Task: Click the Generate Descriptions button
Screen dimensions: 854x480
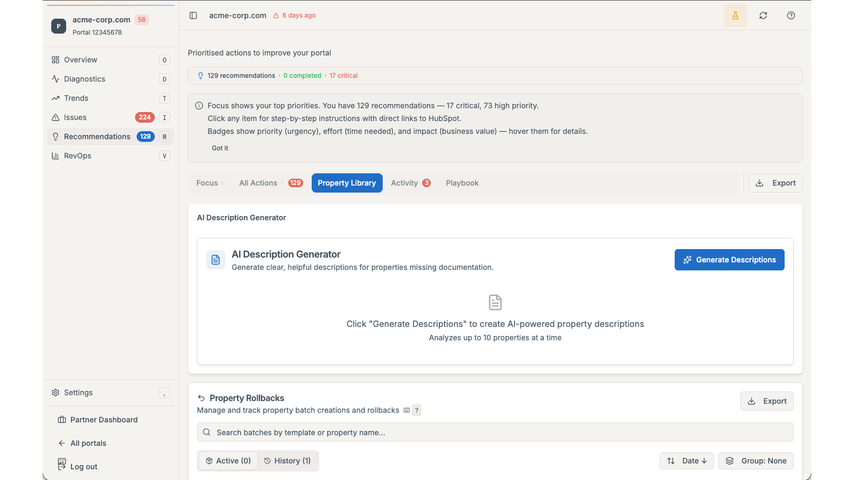Action: click(730, 260)
